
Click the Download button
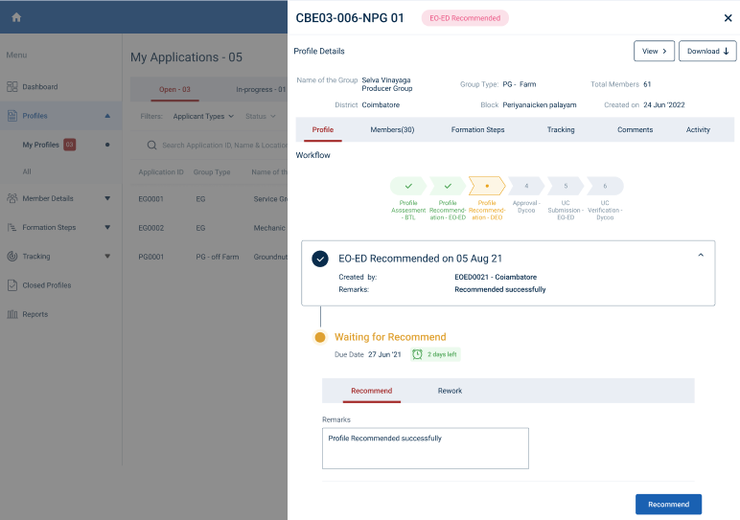coord(707,51)
